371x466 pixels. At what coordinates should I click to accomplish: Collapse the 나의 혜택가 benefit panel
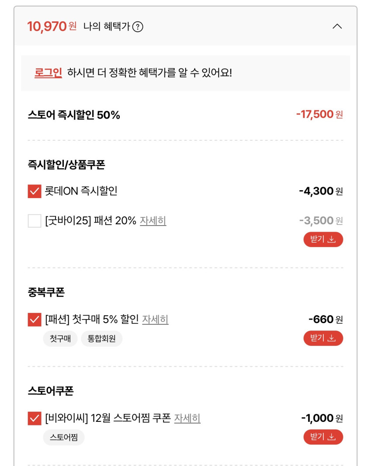(337, 26)
